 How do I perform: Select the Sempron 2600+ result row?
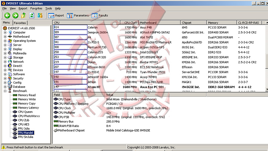[x=159, y=32]
